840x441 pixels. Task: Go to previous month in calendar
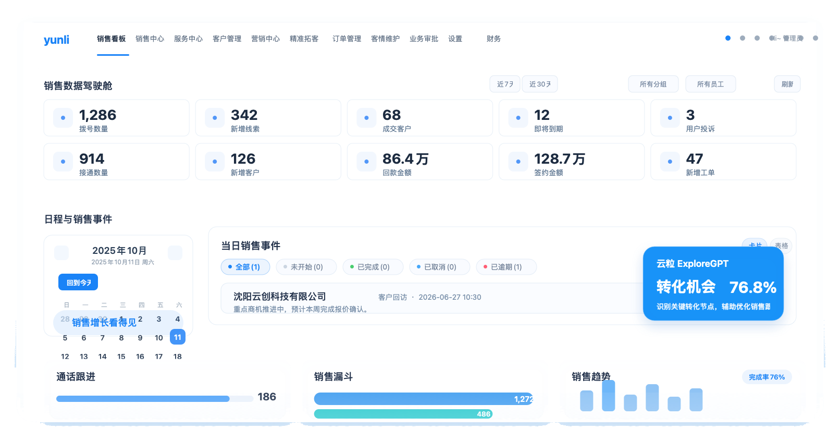[x=61, y=253]
